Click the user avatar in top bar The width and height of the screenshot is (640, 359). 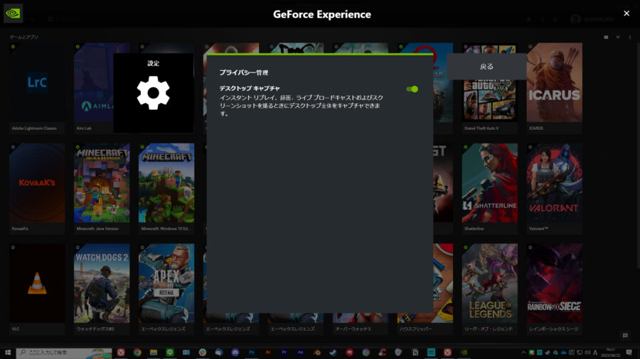click(x=575, y=19)
